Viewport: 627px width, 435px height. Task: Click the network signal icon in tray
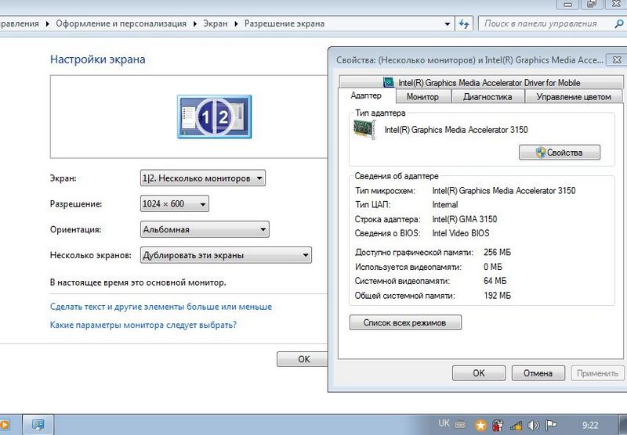click(516, 425)
